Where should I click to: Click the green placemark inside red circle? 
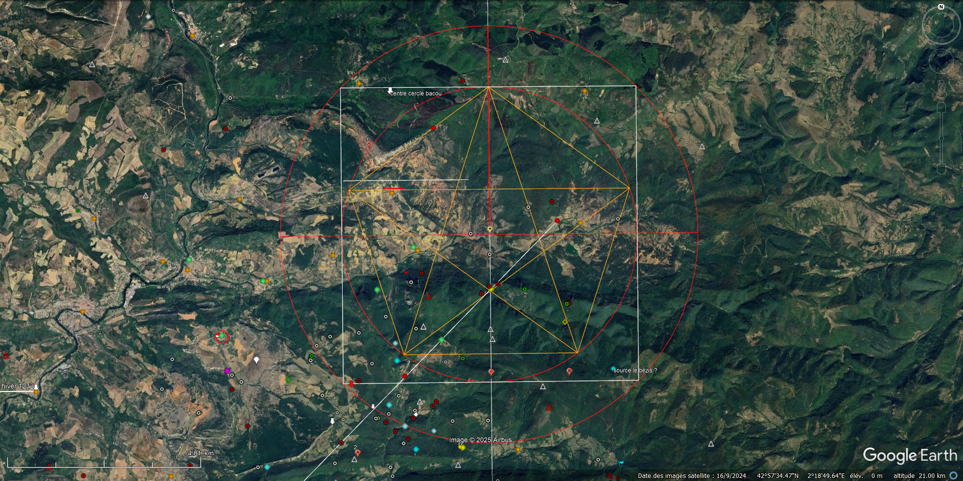222,337
